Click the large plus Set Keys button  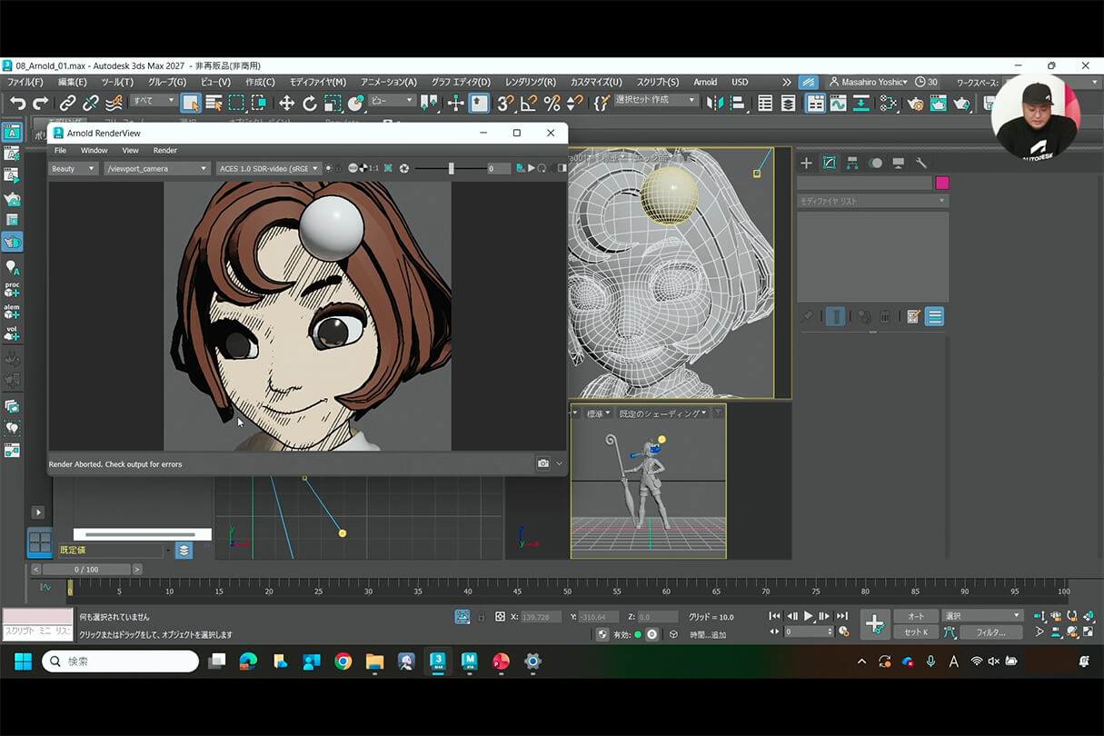tap(875, 624)
